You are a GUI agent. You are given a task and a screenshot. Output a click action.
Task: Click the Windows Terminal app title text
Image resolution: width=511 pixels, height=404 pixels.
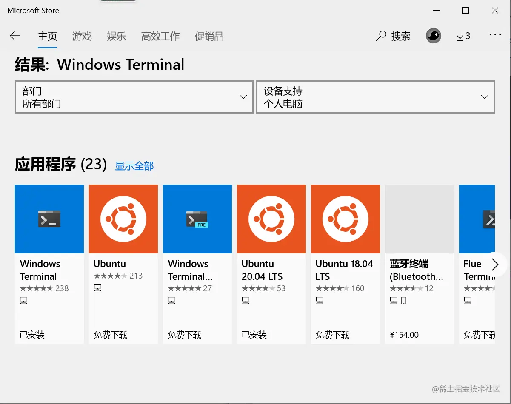click(40, 270)
